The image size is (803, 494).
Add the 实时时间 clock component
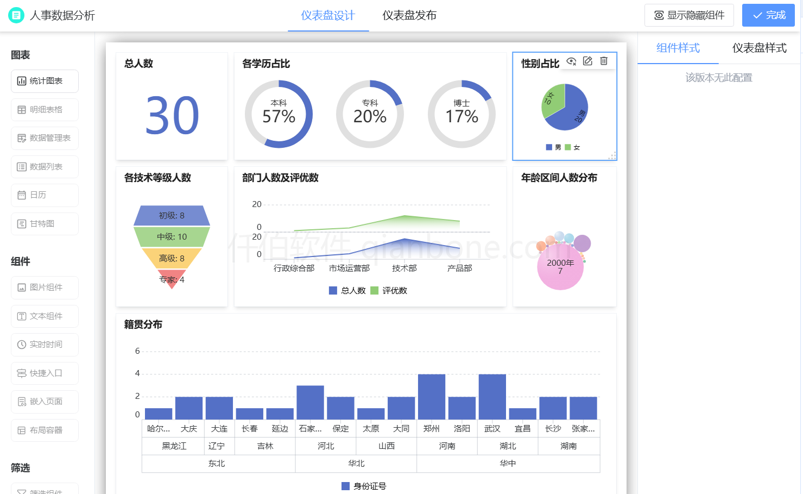coord(45,345)
